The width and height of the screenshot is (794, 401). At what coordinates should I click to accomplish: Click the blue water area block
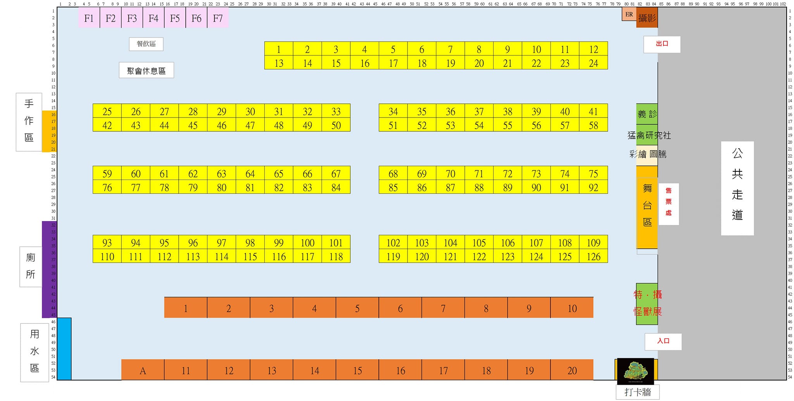[64, 349]
